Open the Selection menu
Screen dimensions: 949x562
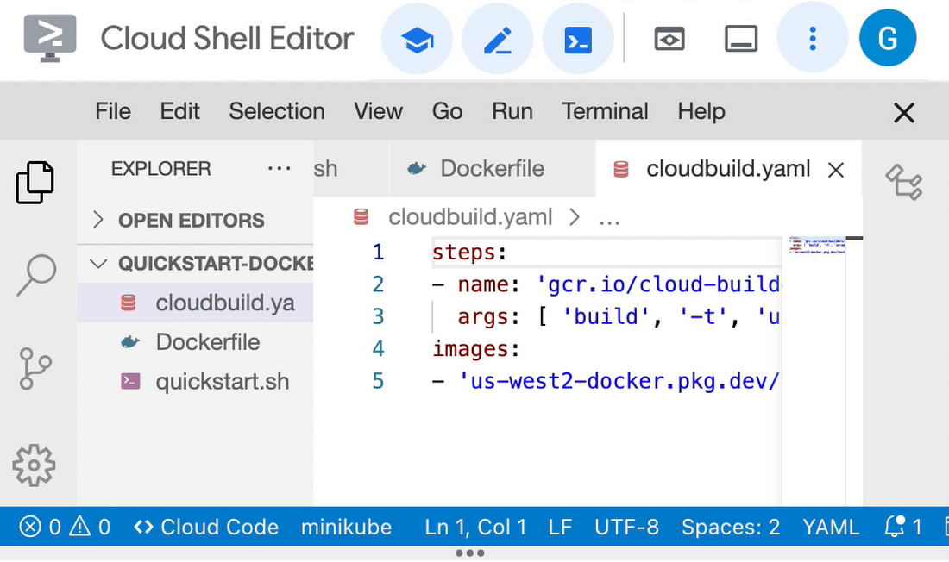click(x=277, y=111)
